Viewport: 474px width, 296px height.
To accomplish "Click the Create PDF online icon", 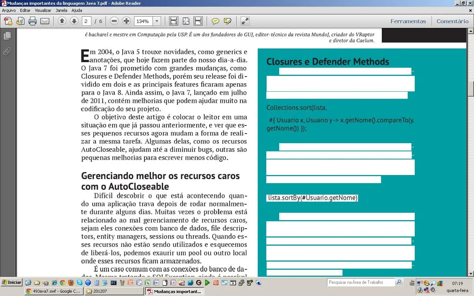I will pyautogui.click(x=8, y=21).
